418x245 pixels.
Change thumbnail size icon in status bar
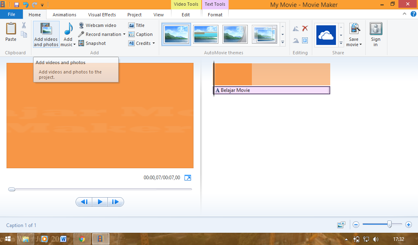coord(341,225)
